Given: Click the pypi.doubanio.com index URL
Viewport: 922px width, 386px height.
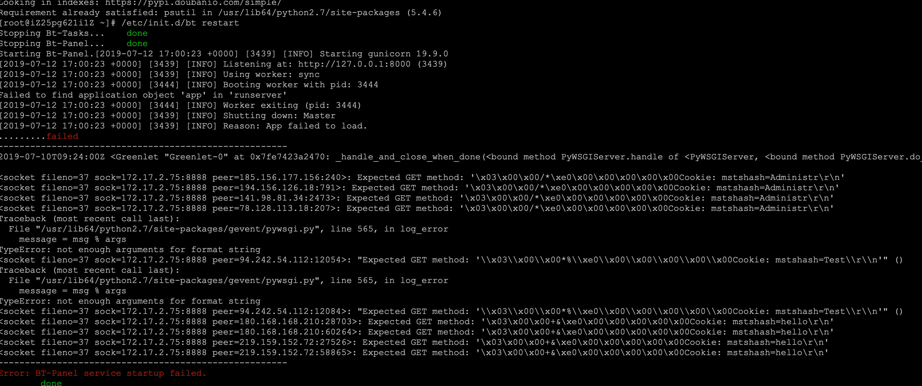Looking at the screenshot, I should (193, 3).
